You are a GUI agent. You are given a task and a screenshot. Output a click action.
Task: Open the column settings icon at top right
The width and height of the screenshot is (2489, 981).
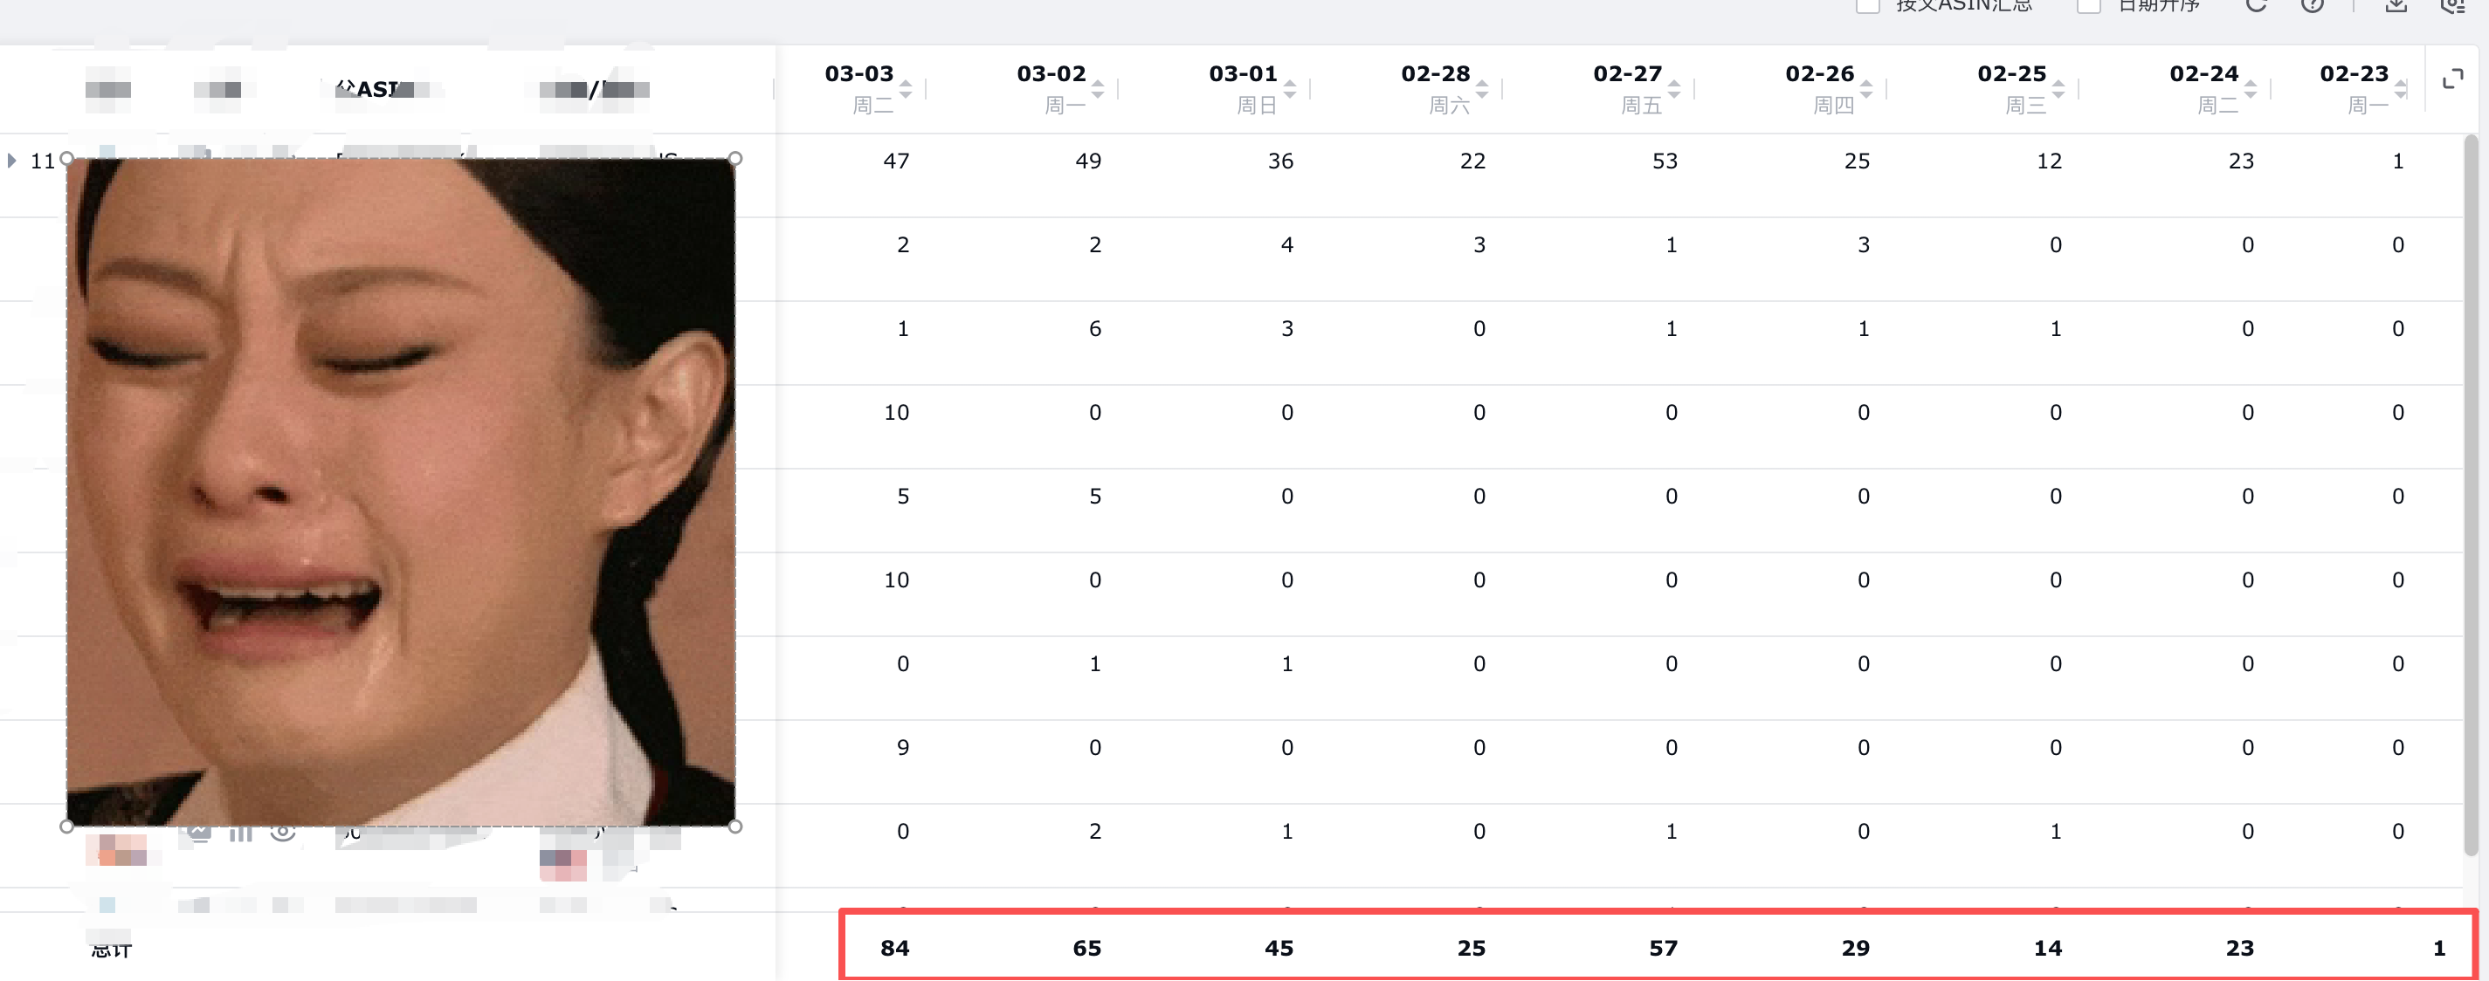tap(2452, 5)
